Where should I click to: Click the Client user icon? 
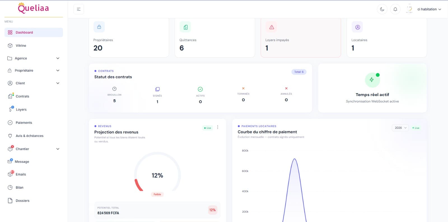pyautogui.click(x=10, y=83)
